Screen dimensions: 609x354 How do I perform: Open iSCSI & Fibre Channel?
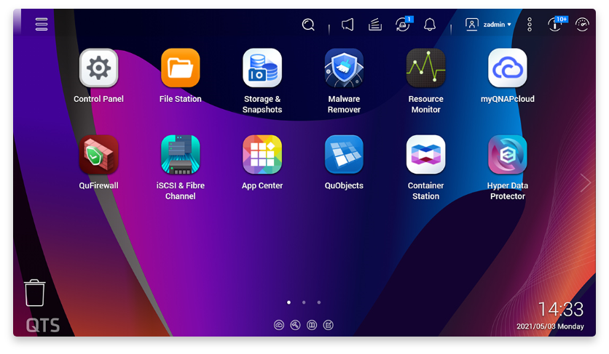(181, 155)
